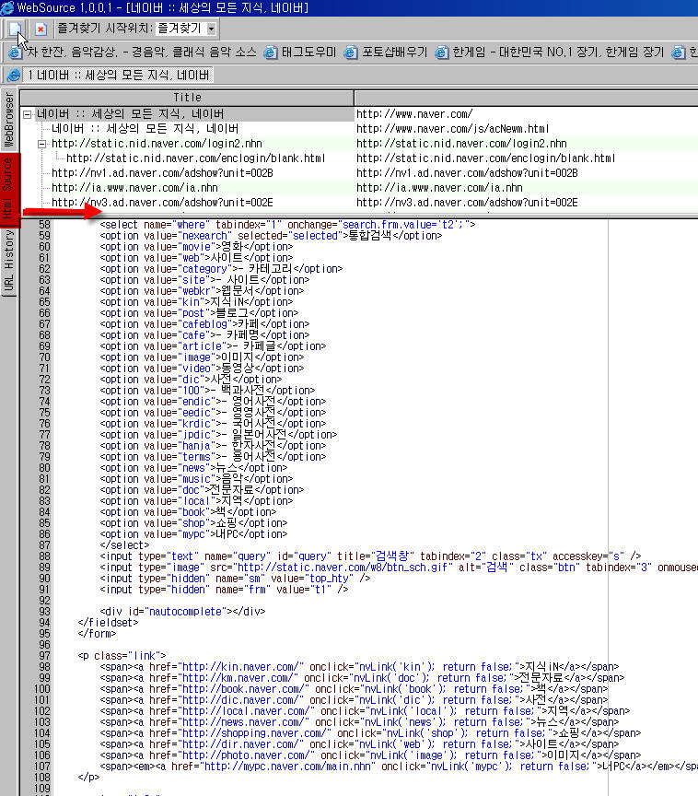Click source line with div id="nautocomplete"

(182, 612)
